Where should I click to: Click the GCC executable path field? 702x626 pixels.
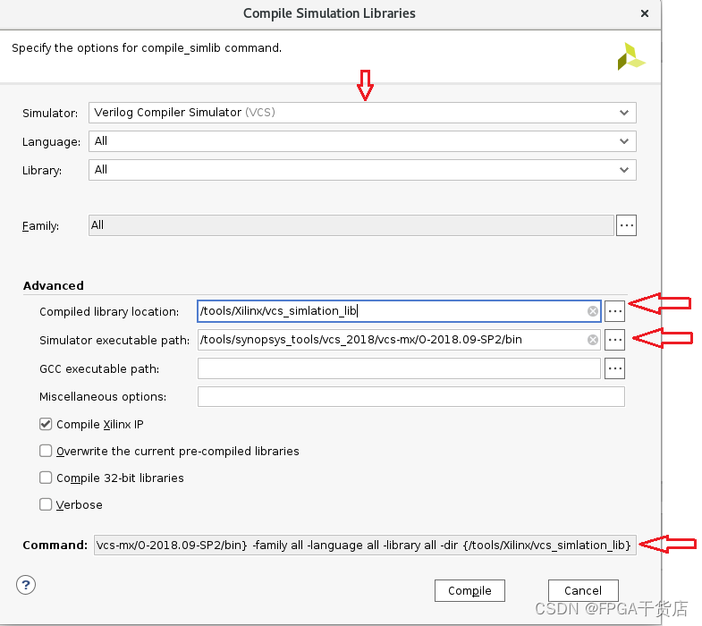pyautogui.click(x=399, y=368)
